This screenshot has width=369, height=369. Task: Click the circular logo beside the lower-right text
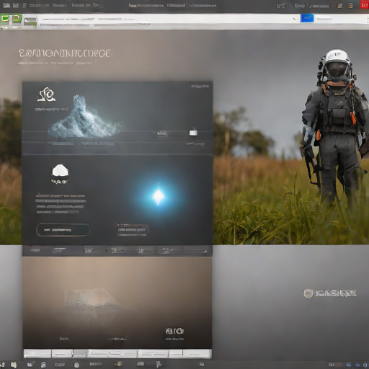point(308,293)
